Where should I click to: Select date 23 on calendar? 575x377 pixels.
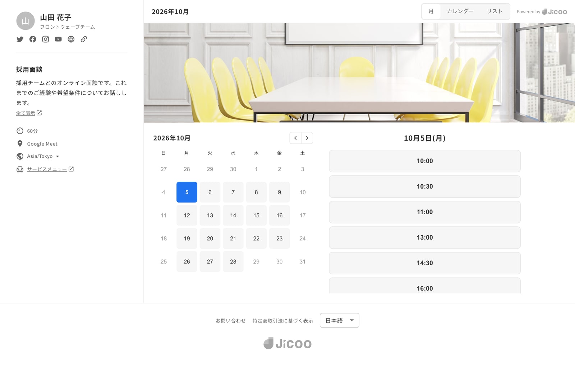pyautogui.click(x=280, y=239)
